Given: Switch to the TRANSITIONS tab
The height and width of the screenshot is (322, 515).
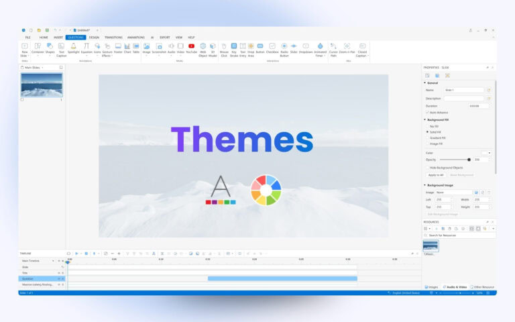Looking at the screenshot, I should (x=113, y=38).
